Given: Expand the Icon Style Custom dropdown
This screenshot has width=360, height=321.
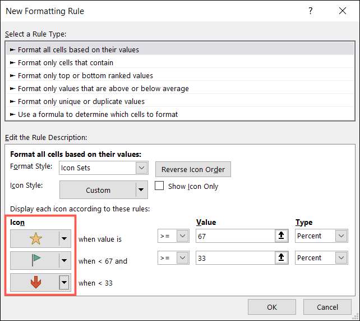Looking at the screenshot, I should click(141, 190).
